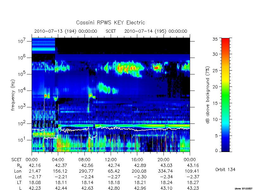Click the Lon value '156.12'
Image resolution: width=253 pixels, height=190 pixels.
[x=60, y=171]
